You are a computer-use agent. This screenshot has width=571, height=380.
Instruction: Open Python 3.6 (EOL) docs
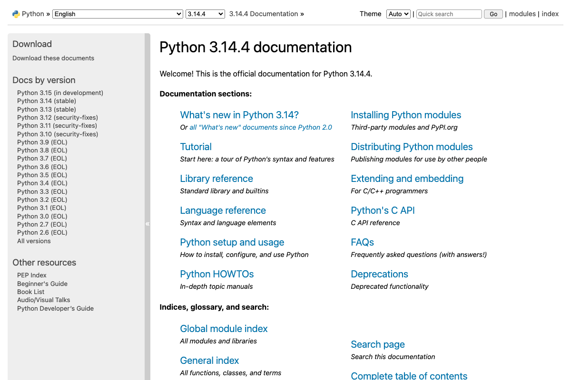coord(42,167)
